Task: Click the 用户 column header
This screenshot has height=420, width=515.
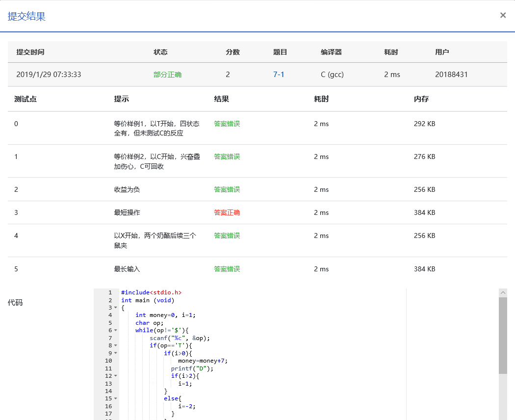Action: (442, 52)
